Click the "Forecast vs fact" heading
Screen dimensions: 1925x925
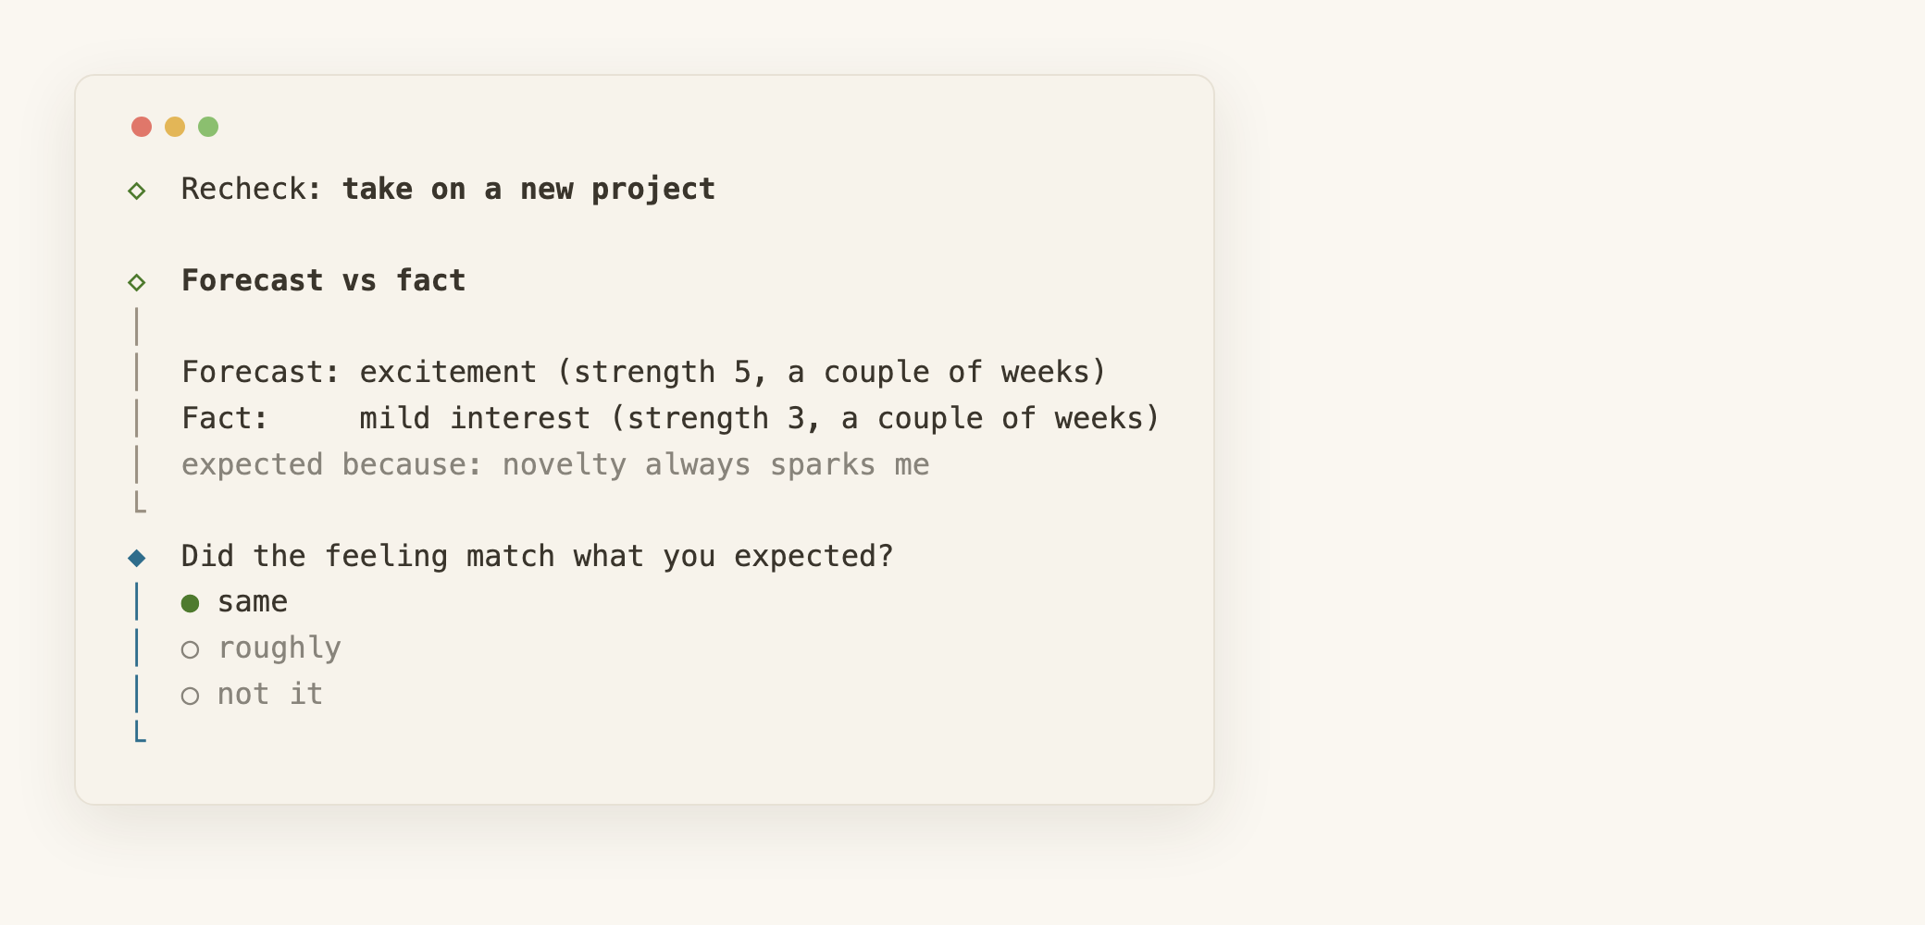[x=324, y=280]
